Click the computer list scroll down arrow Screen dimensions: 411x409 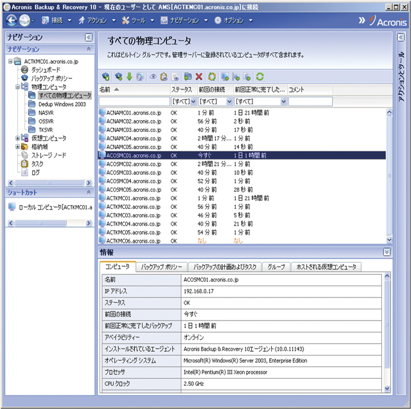click(x=389, y=240)
